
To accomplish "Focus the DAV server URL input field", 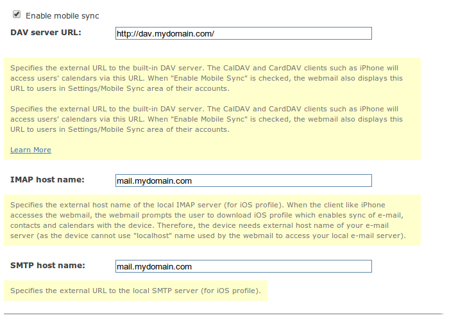I will click(x=243, y=34).
